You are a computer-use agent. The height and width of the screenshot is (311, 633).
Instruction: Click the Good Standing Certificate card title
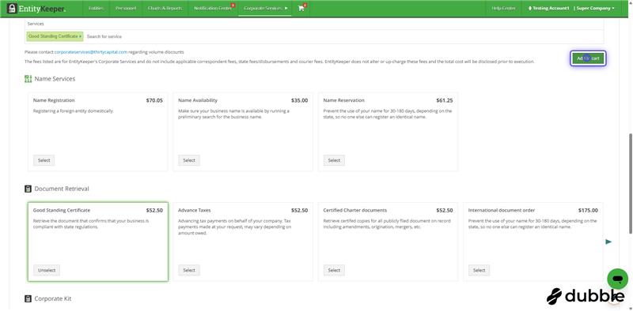62,210
